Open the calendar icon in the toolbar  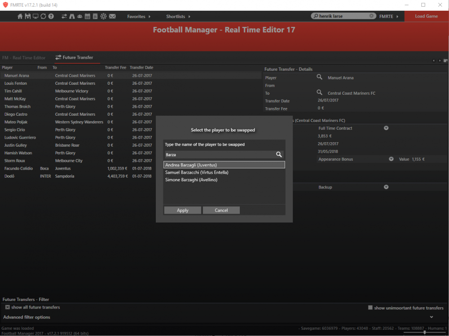tap(88, 16)
